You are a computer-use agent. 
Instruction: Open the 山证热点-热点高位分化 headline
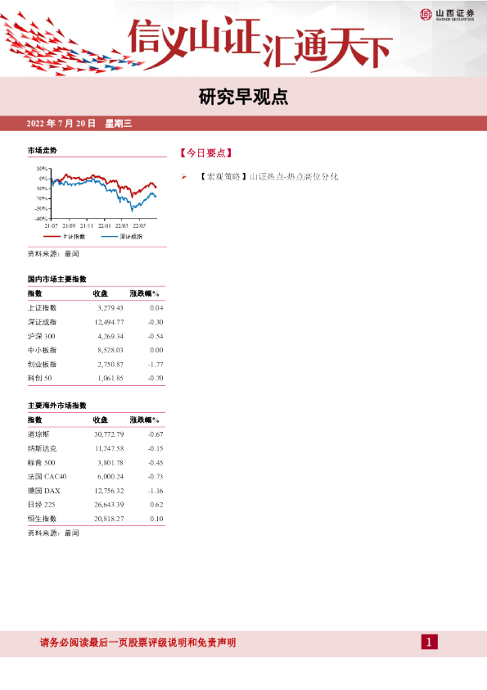tap(294, 176)
